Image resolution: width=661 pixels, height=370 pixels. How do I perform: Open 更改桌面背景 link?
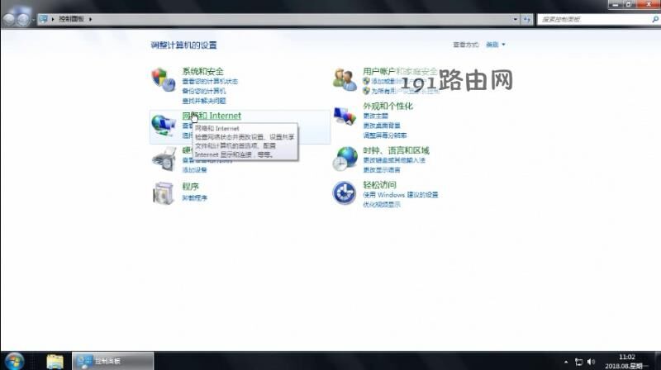point(382,126)
